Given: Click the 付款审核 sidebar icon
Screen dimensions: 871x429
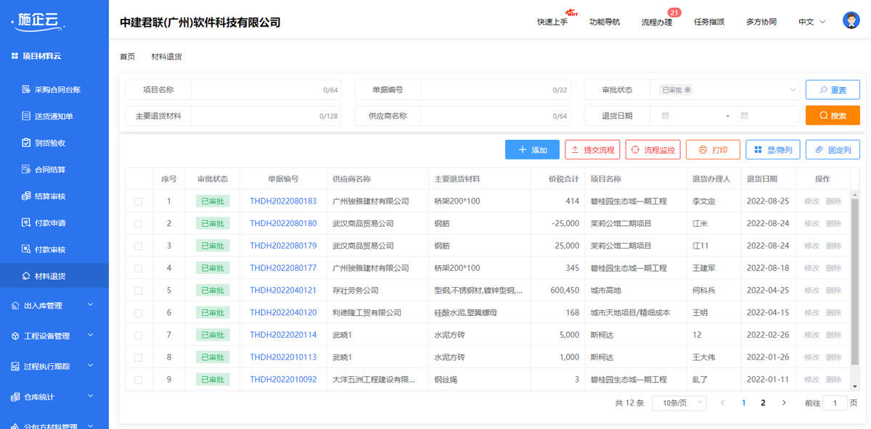Looking at the screenshot, I should click(27, 249).
